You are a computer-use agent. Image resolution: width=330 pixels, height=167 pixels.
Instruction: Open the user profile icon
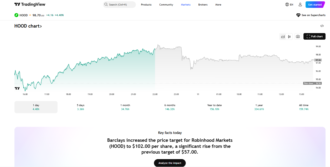coord(300,4)
